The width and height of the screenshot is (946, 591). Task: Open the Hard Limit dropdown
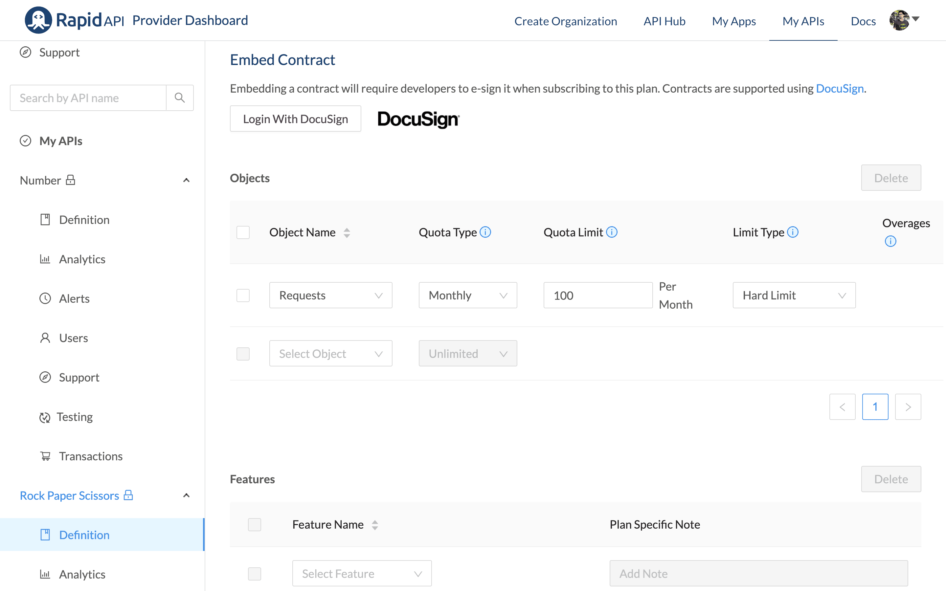[794, 295]
